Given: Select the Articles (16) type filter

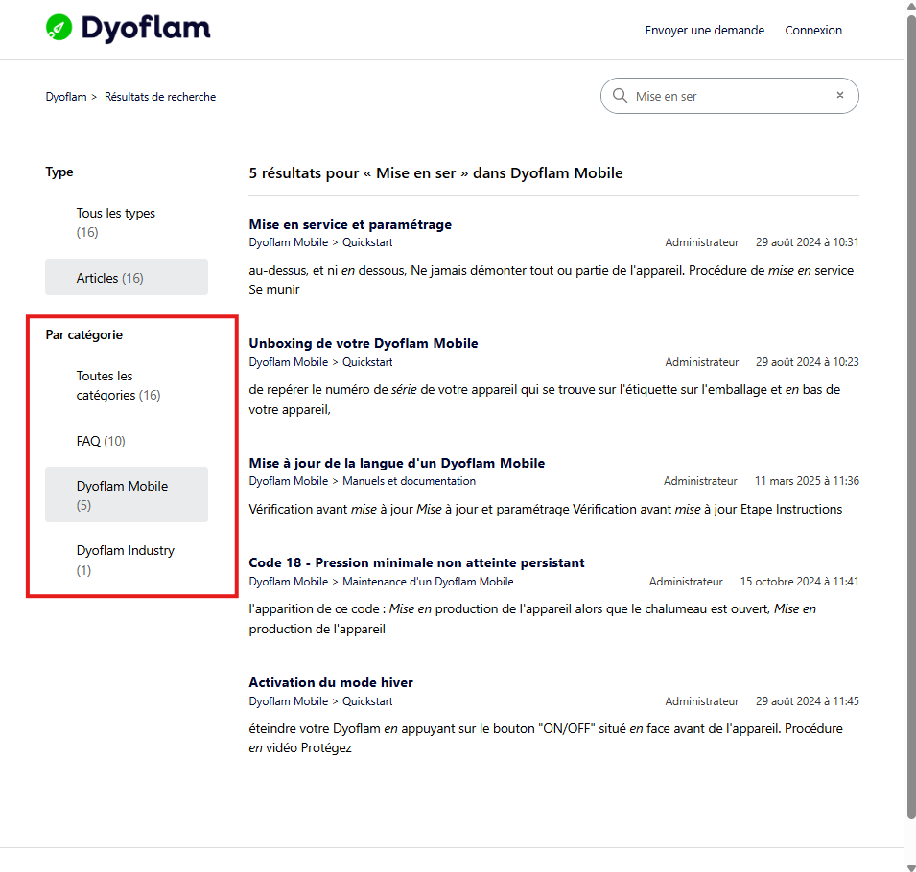Looking at the screenshot, I should (127, 277).
